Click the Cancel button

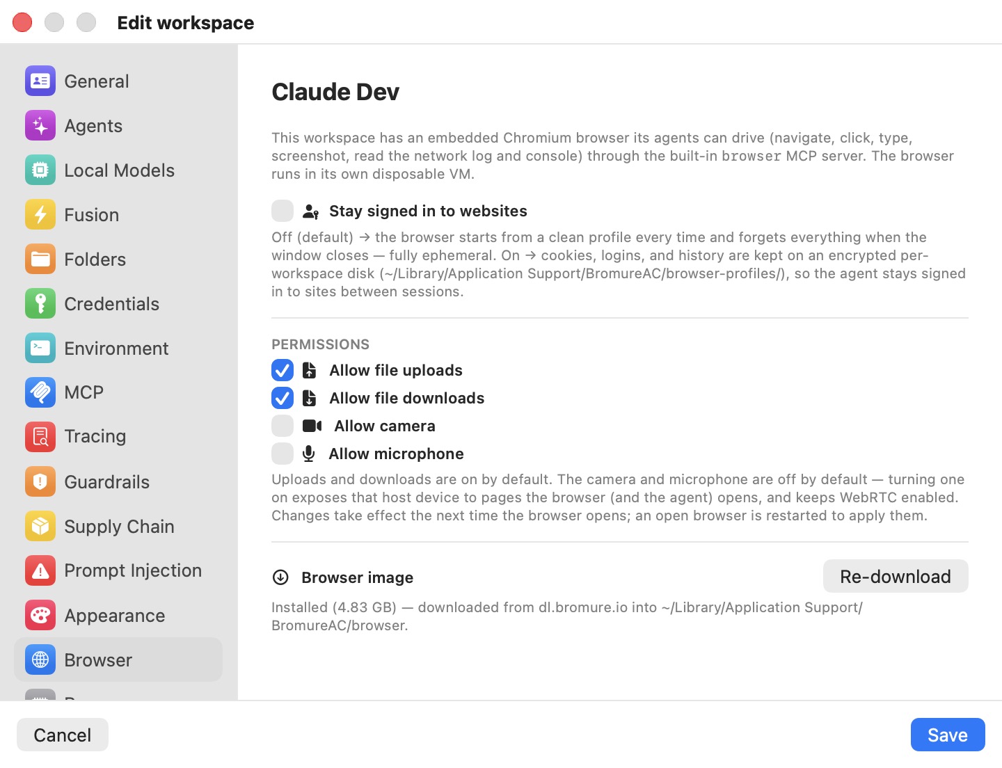[63, 735]
